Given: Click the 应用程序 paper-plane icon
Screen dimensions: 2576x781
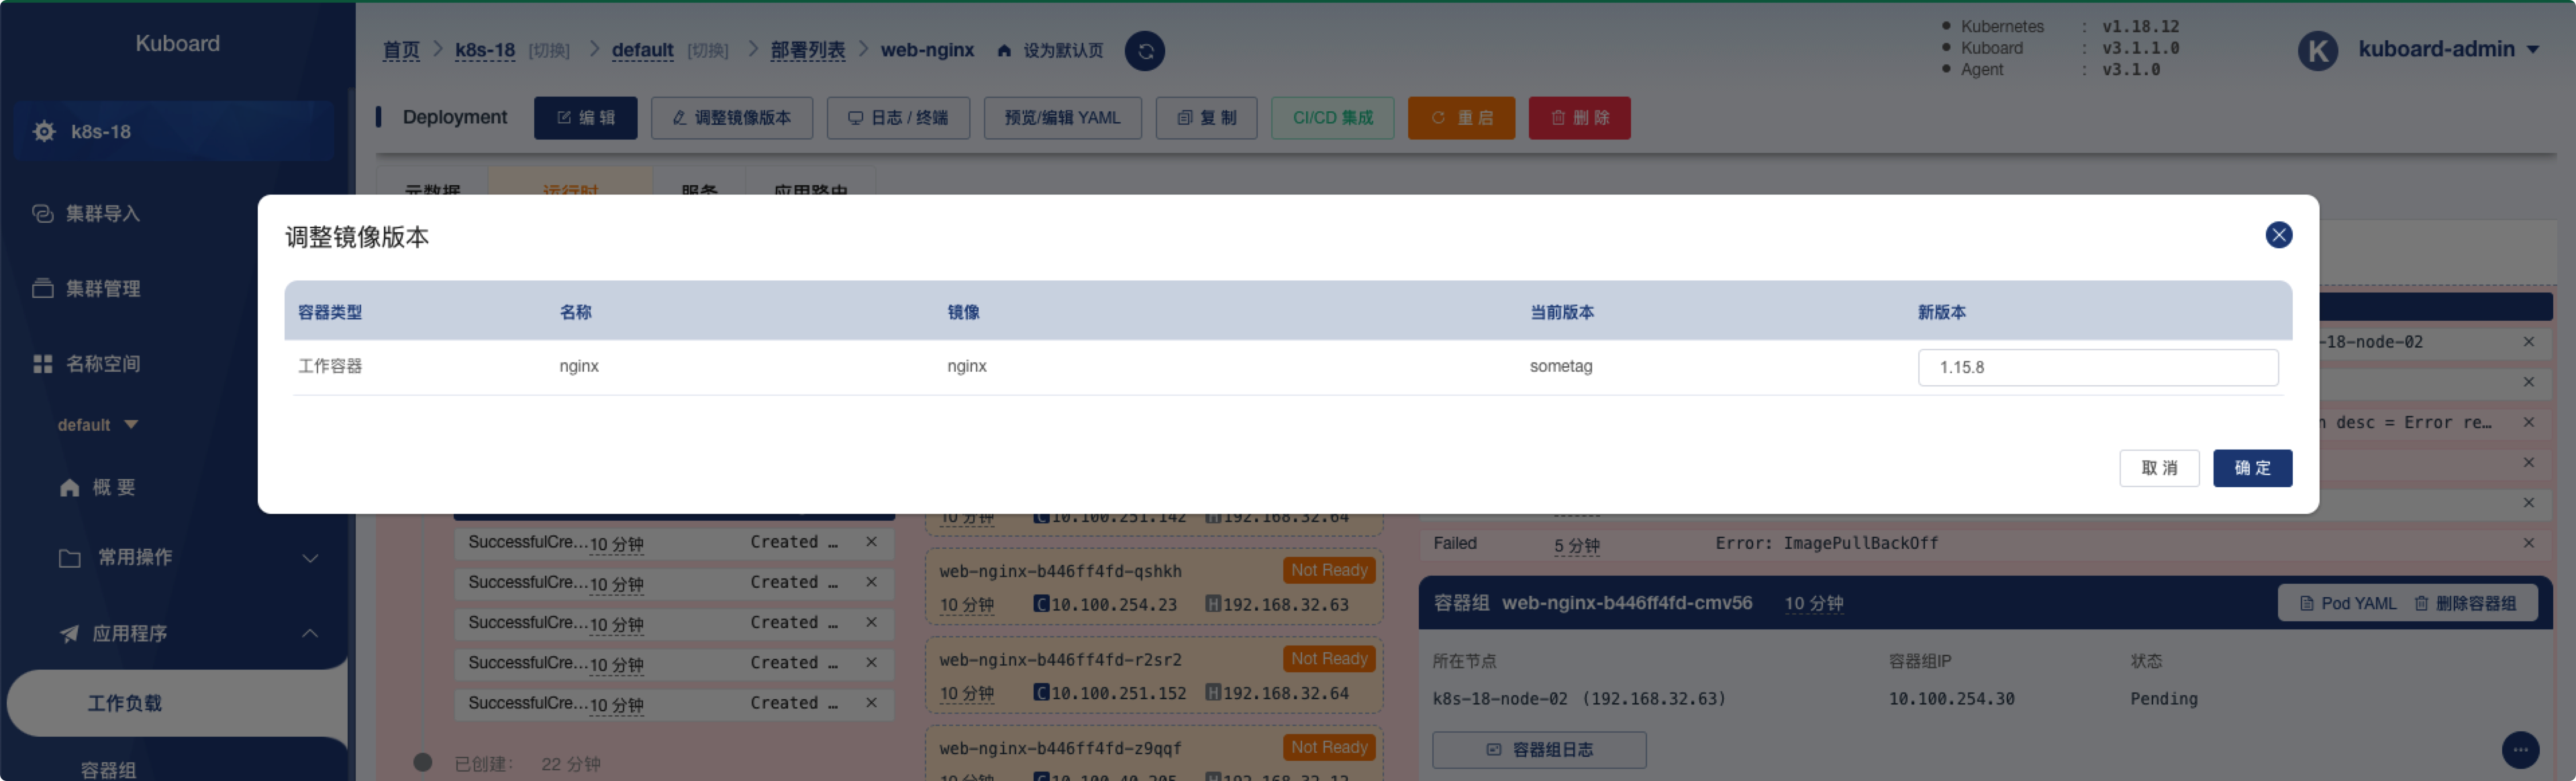Looking at the screenshot, I should tap(69, 633).
